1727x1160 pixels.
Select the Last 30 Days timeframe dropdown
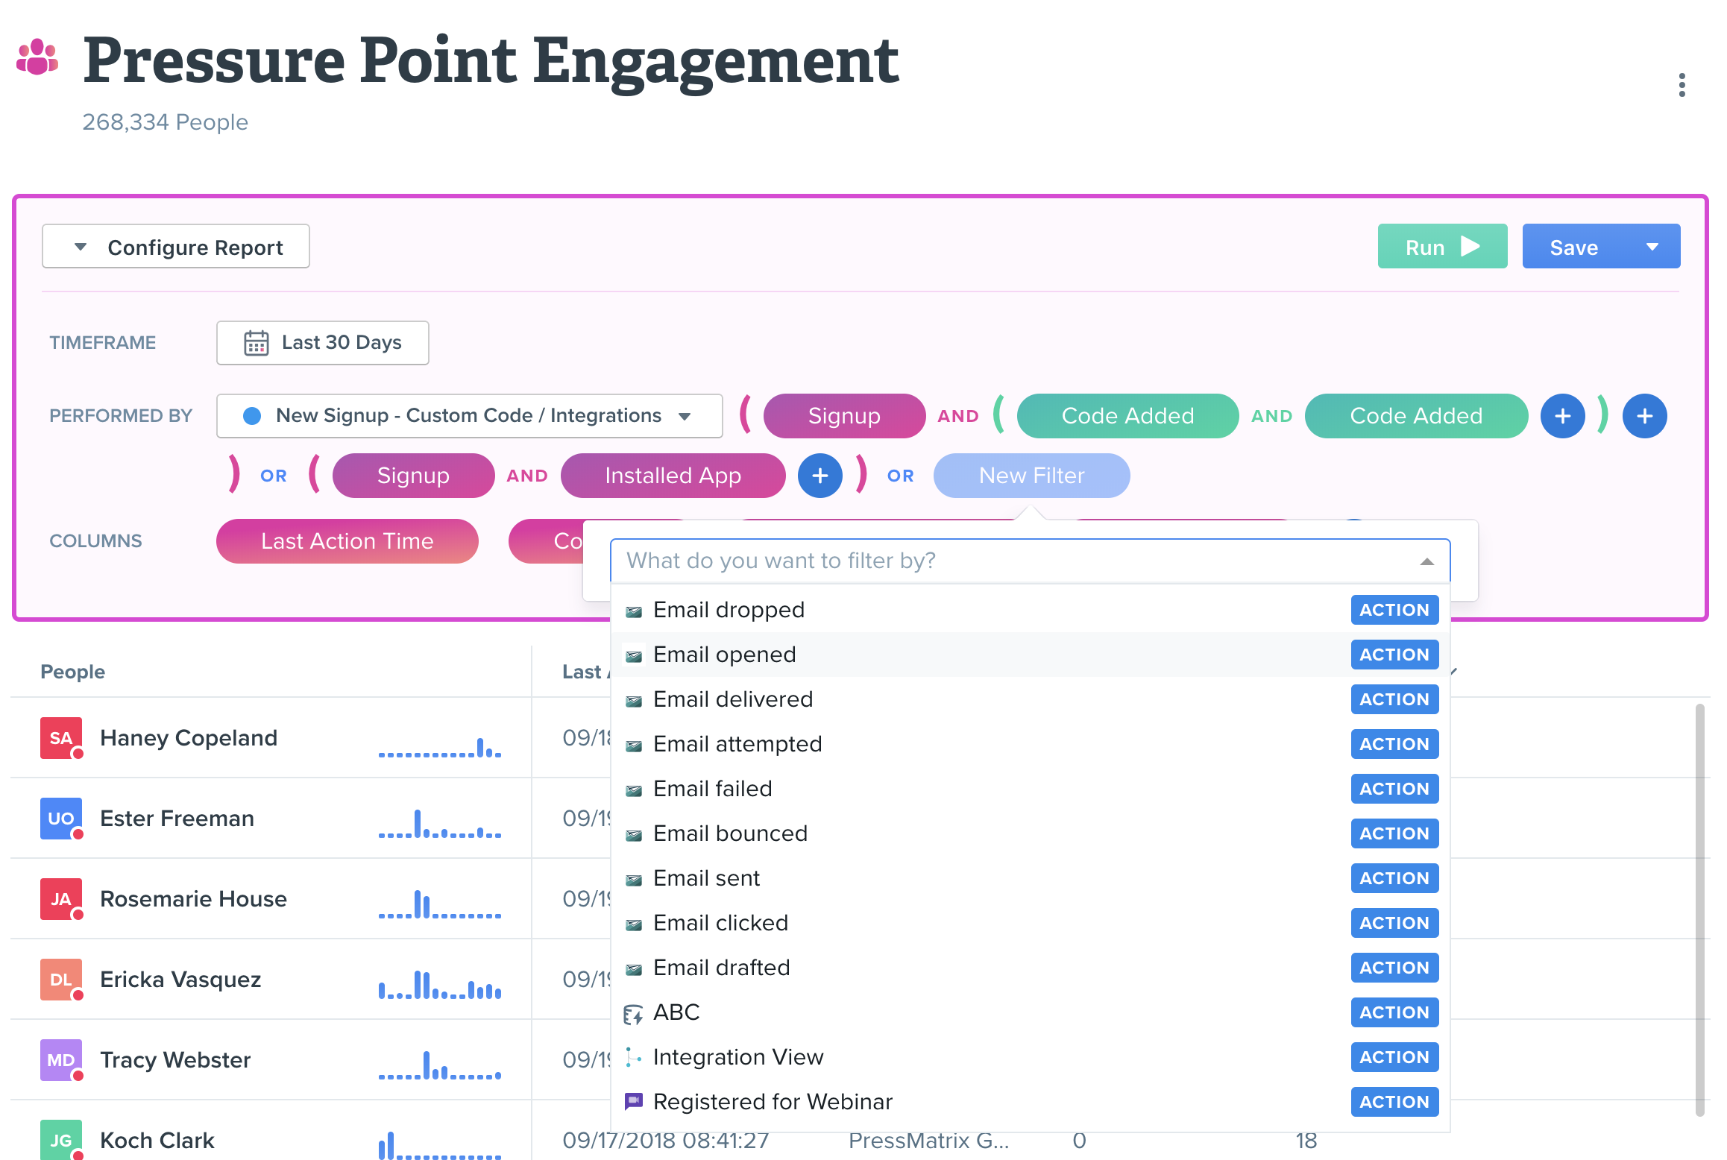(322, 341)
